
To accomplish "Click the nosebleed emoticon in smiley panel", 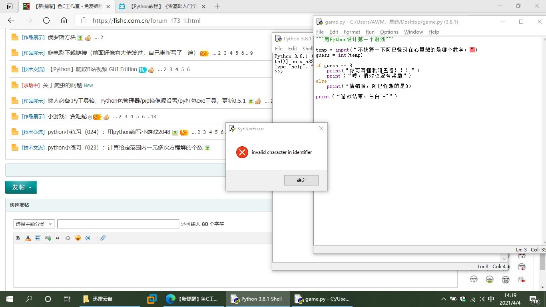I will pyautogui.click(x=521, y=267).
